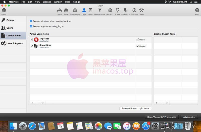201x132 pixels.
Task: Select the TripMode row name text
Action: 44,39
